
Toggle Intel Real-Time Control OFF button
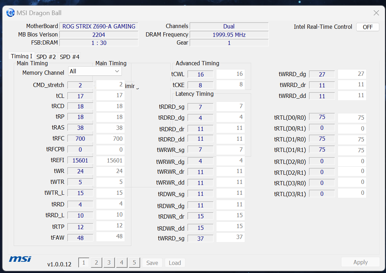tap(367, 27)
